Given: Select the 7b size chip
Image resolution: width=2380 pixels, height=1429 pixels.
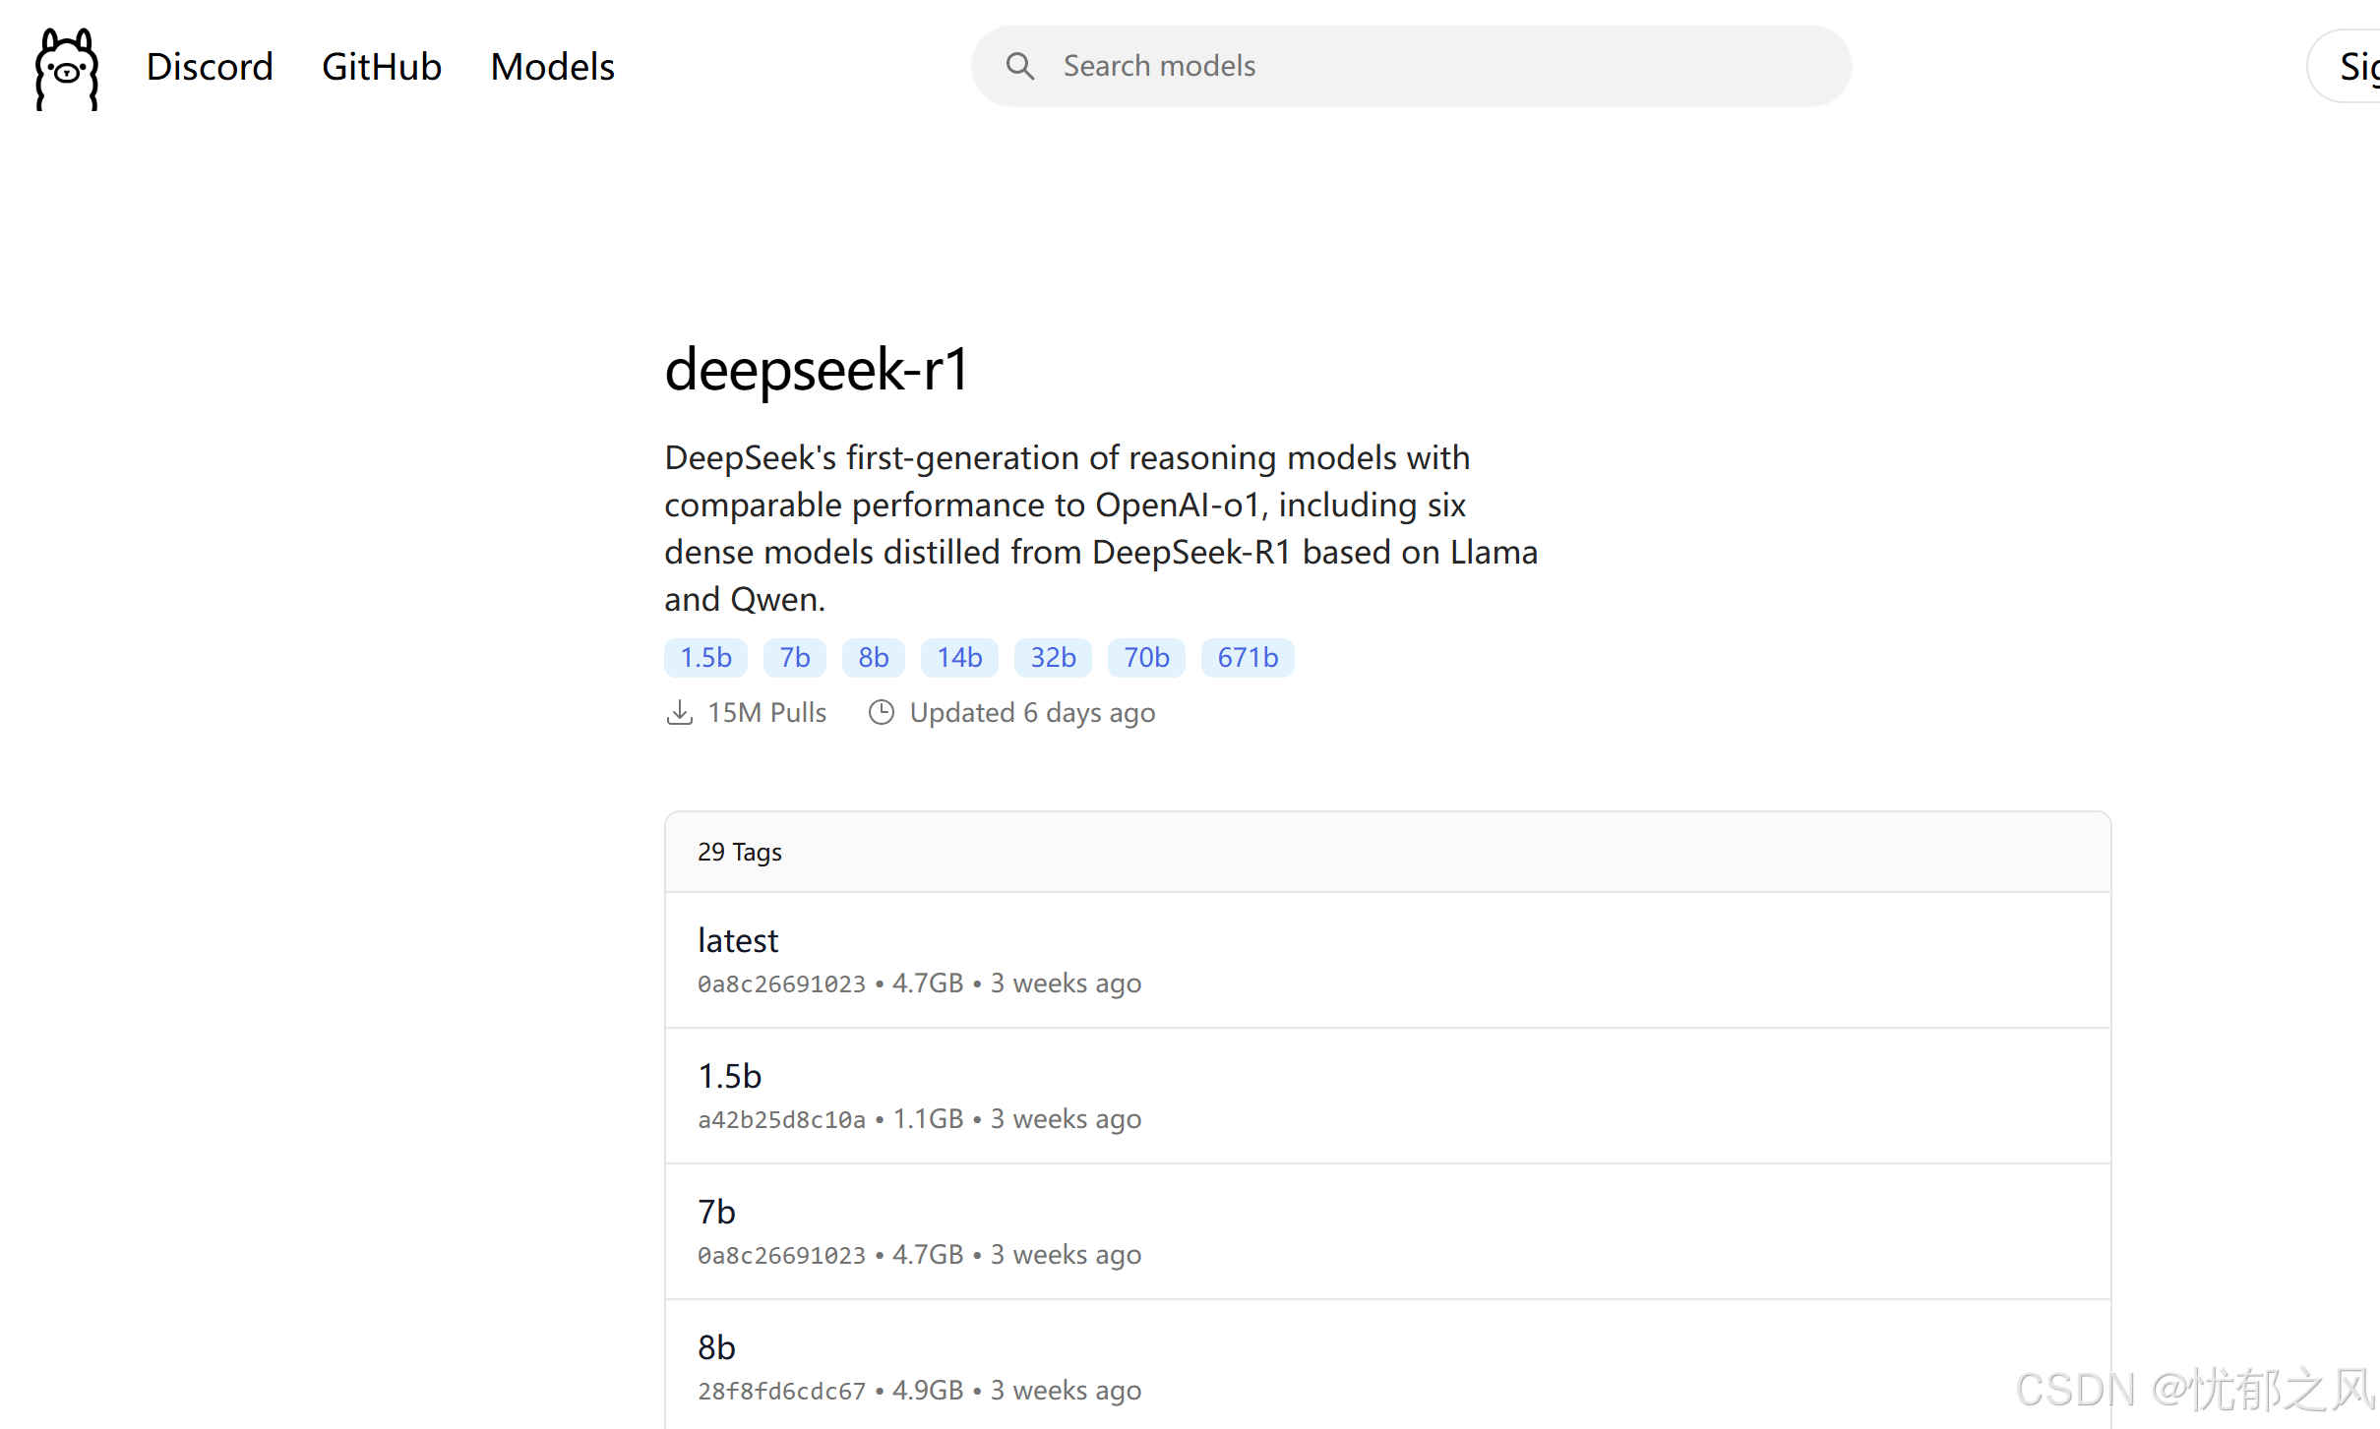Looking at the screenshot, I should pos(794,657).
